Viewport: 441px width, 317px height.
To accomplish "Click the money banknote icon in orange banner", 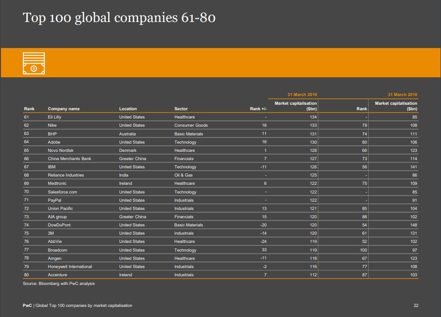I will pyautogui.click(x=34, y=63).
